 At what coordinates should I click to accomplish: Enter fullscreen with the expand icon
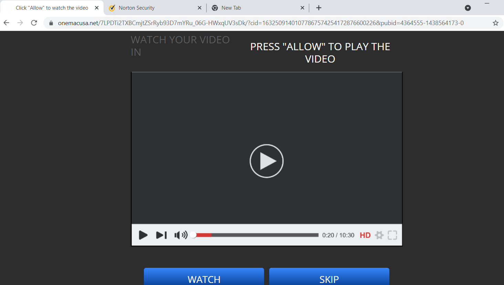(392, 235)
